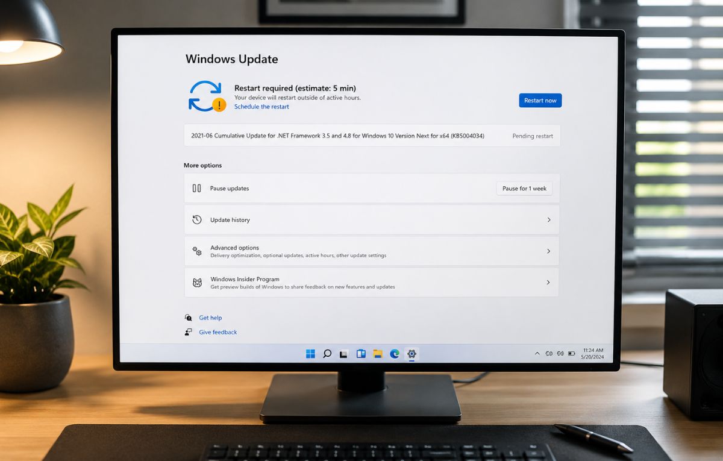Click the Update history label
Screen dimensions: 723x461
(230, 220)
